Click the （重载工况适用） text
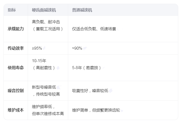Screen dimensions: 181x122 (x=48, y=29)
